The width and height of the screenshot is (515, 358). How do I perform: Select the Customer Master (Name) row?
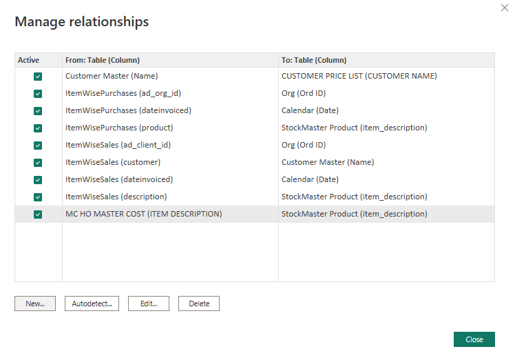[255, 76]
